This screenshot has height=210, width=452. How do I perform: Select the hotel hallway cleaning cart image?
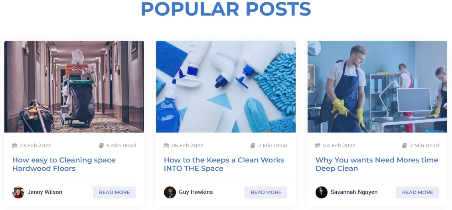point(74,87)
